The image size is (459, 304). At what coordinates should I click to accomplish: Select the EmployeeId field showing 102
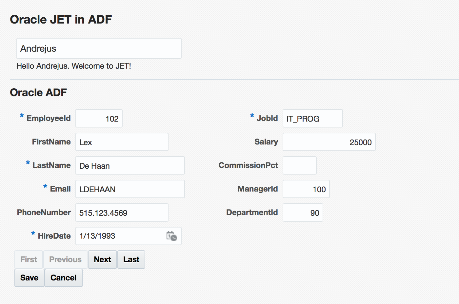99,118
